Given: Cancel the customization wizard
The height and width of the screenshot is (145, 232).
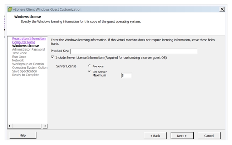Looking at the screenshot, I should click(209, 136).
